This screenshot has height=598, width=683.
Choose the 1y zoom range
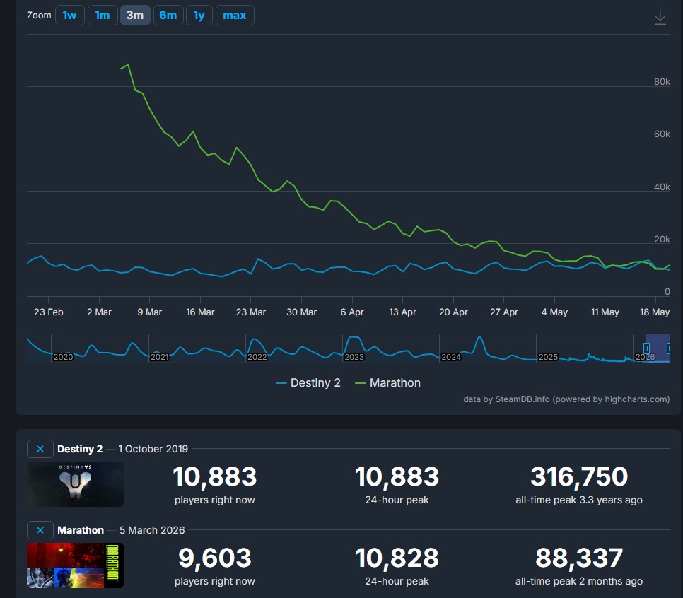pos(199,16)
